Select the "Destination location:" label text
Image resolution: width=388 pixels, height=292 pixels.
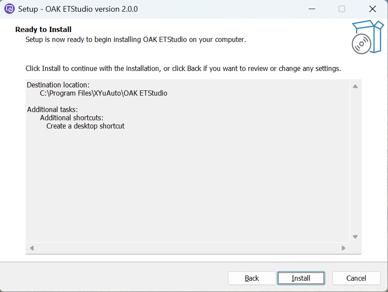(x=58, y=85)
